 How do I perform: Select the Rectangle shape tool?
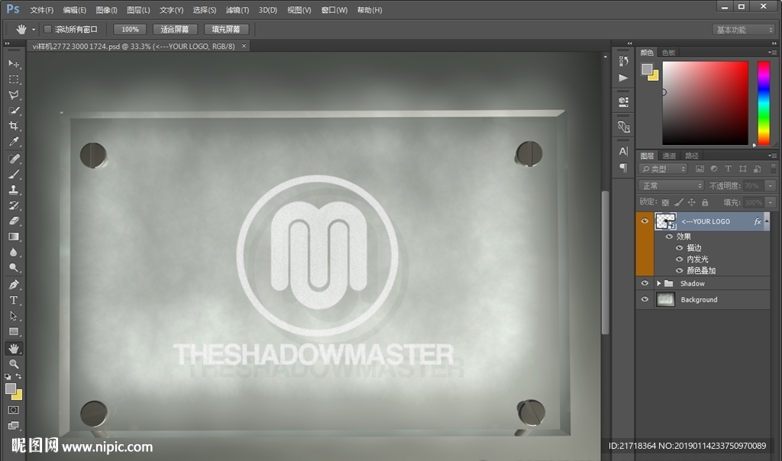[14, 331]
